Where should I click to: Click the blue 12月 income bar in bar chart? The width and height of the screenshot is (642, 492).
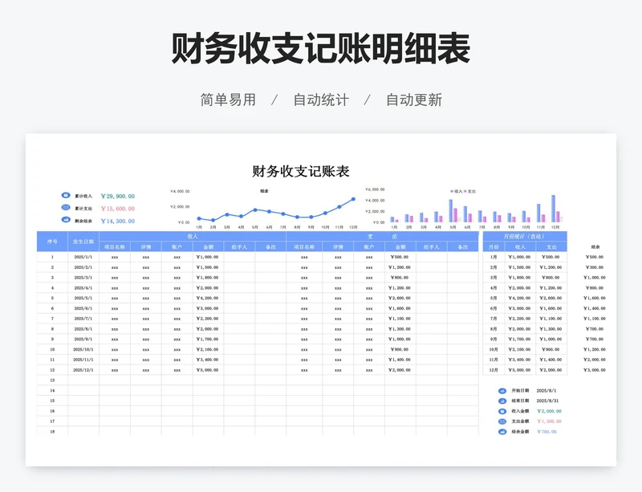coord(554,209)
